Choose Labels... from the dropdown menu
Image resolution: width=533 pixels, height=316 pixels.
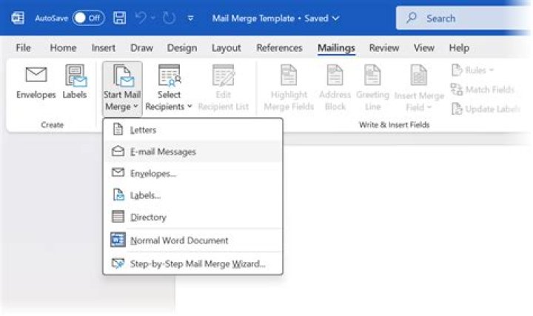click(x=192, y=195)
